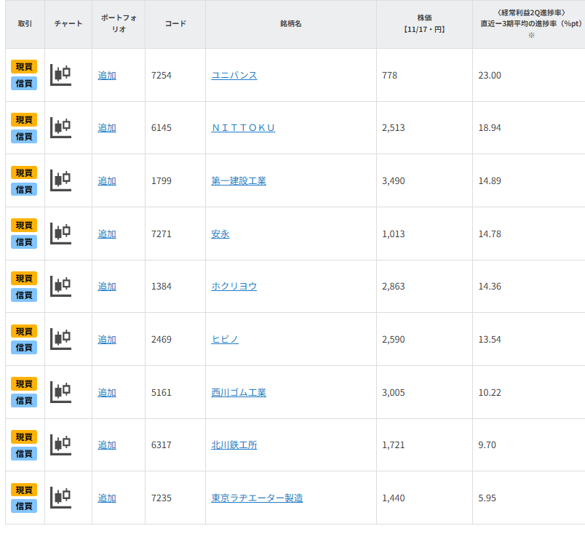Add ユニバンス to portfolio via 追加 link
Viewport: 585px width, 534px height.
tap(106, 75)
